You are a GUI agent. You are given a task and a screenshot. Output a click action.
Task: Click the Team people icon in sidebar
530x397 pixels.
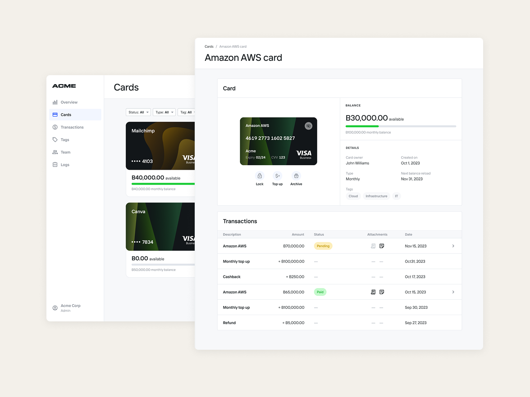tap(55, 152)
